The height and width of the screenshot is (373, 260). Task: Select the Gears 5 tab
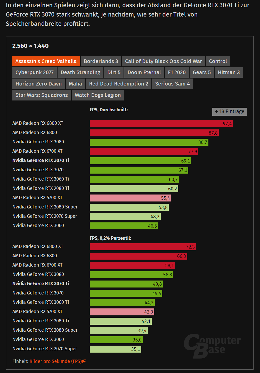[x=202, y=72]
